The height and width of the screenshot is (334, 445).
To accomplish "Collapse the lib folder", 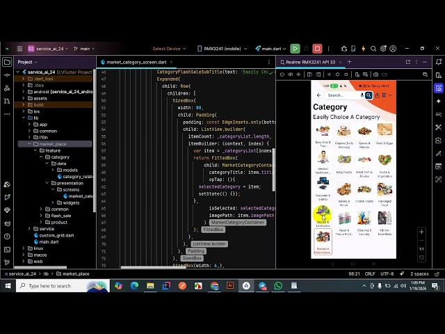I will point(23,118).
